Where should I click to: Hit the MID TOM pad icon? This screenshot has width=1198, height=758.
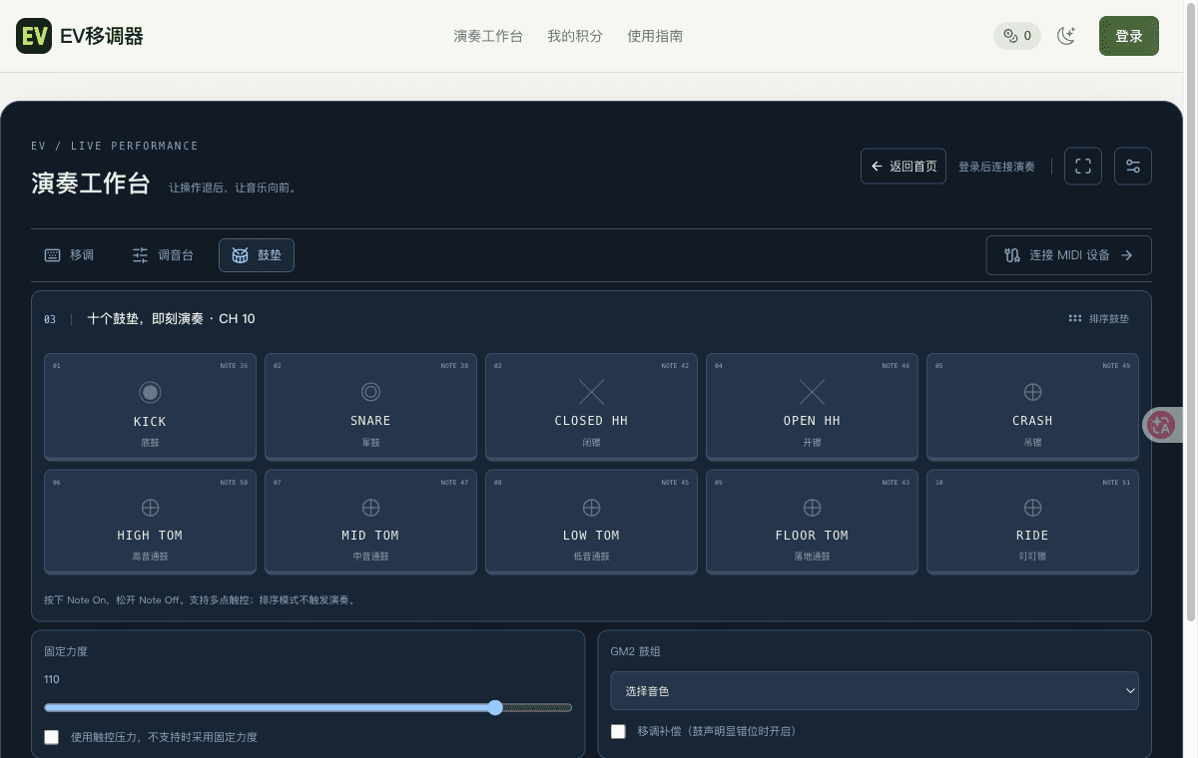[370, 508]
